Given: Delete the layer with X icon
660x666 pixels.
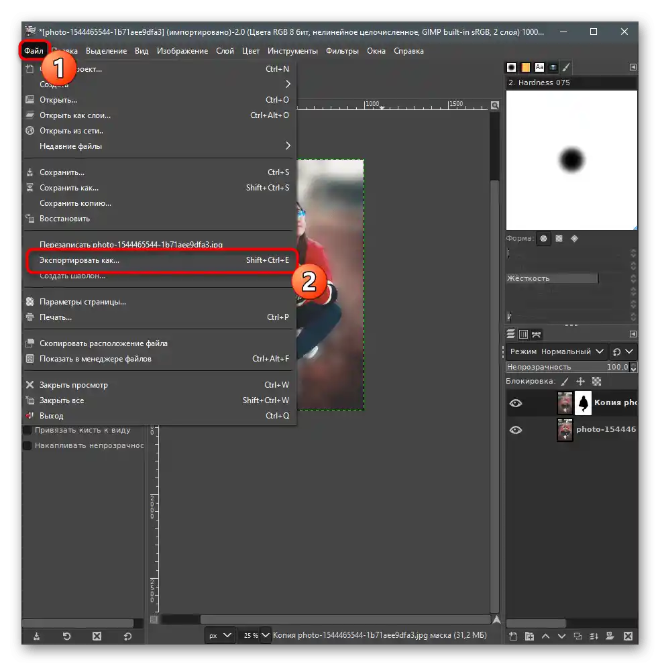Looking at the screenshot, I should pyautogui.click(x=628, y=636).
